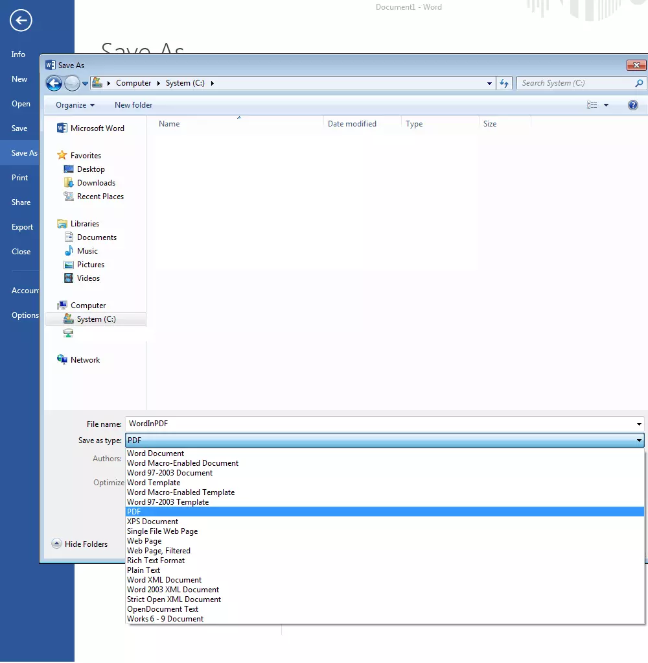Click Hide Folders button
648x663 pixels.
pyautogui.click(x=80, y=544)
